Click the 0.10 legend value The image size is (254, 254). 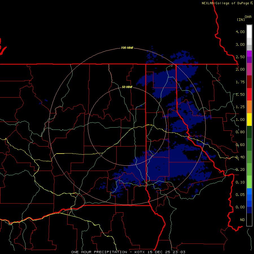(240, 182)
